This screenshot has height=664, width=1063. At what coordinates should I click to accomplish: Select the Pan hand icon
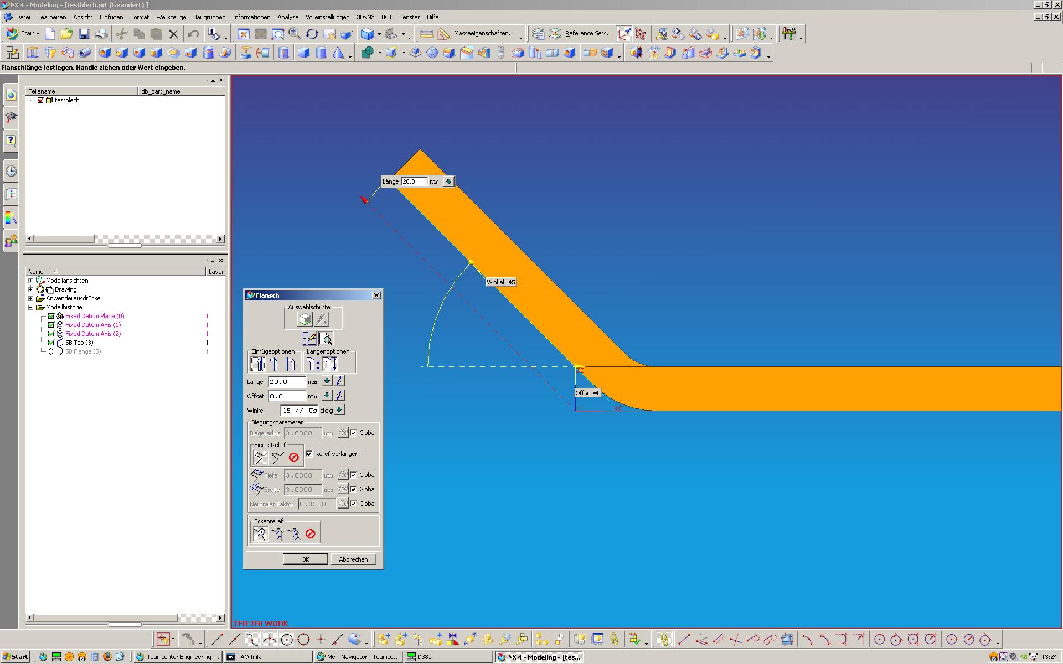pos(329,34)
